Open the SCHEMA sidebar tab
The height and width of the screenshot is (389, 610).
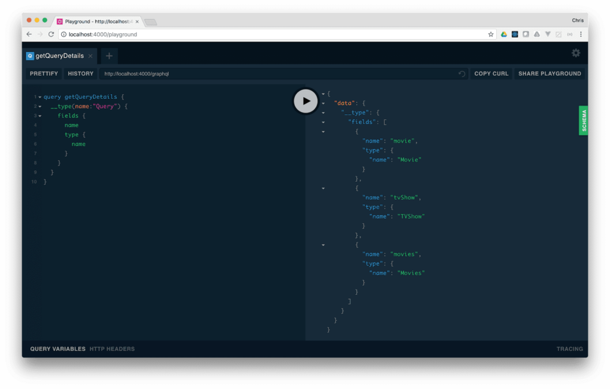(583, 121)
